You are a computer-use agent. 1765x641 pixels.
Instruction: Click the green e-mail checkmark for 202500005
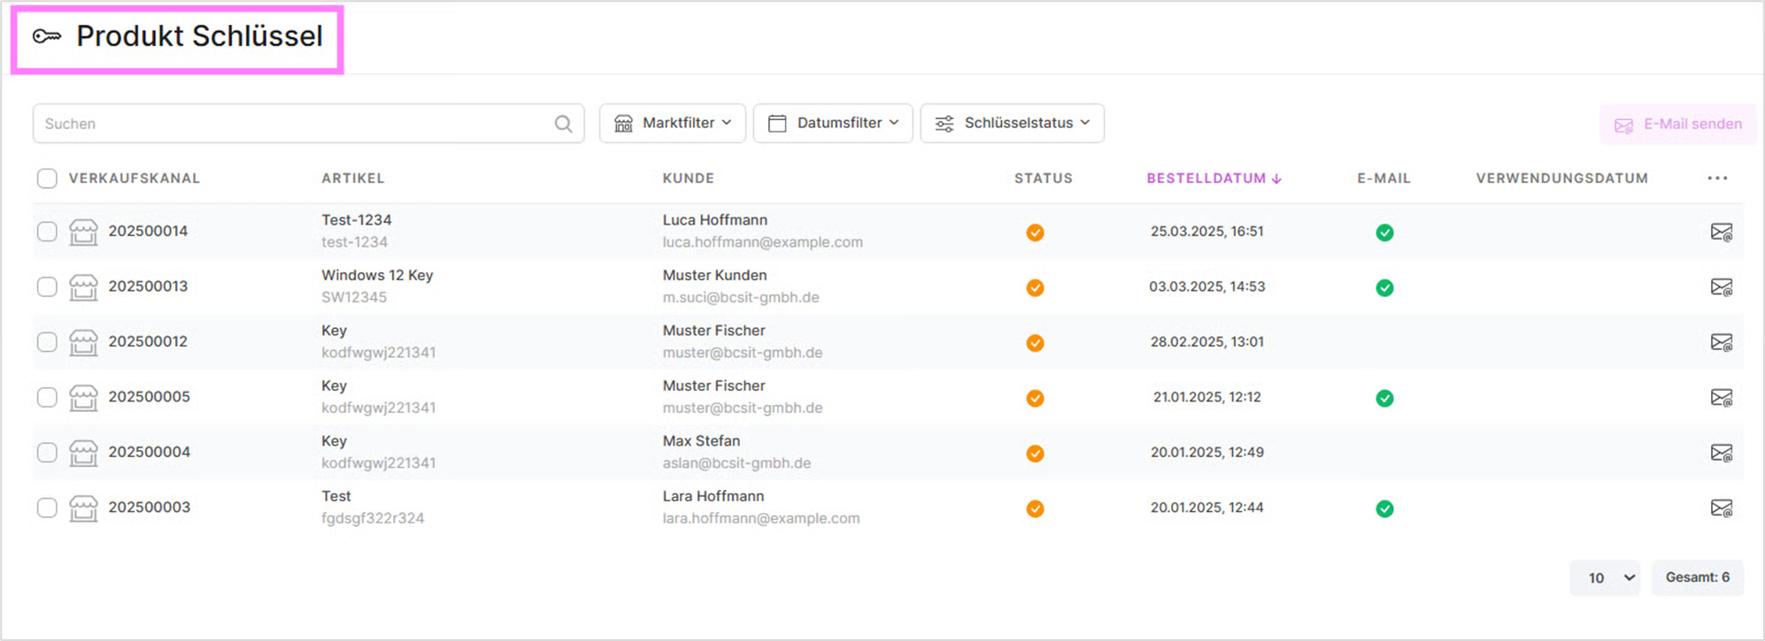(1384, 398)
